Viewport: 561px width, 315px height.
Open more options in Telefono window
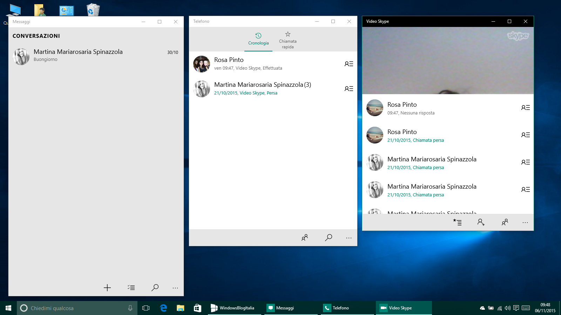click(349, 238)
